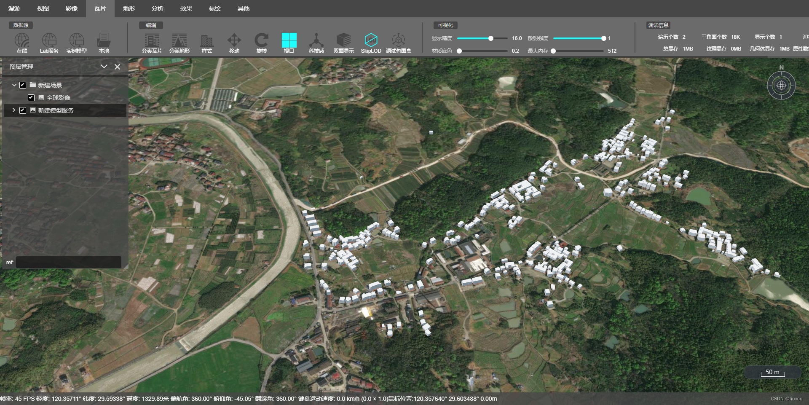Select the 全球影像 layer row
This screenshot has height=405, width=809.
coord(65,98)
